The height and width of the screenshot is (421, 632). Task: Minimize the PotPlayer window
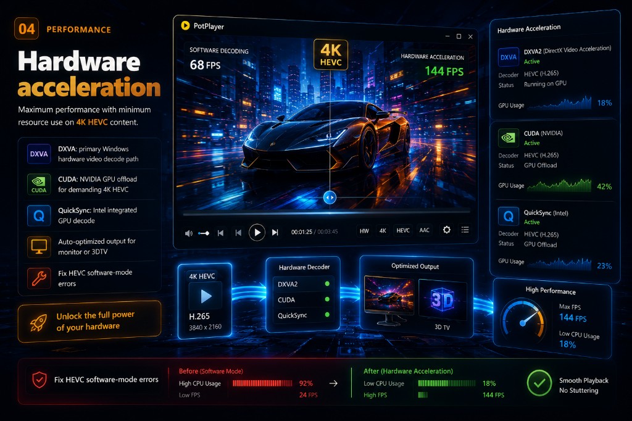tap(447, 36)
